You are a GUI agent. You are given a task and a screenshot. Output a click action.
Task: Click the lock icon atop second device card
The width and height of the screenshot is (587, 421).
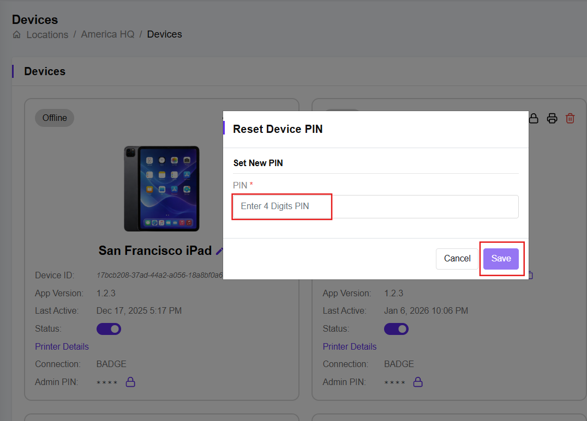point(534,119)
